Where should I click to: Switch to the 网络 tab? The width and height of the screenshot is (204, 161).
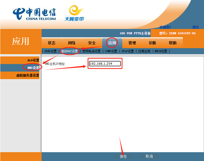click(x=72, y=43)
